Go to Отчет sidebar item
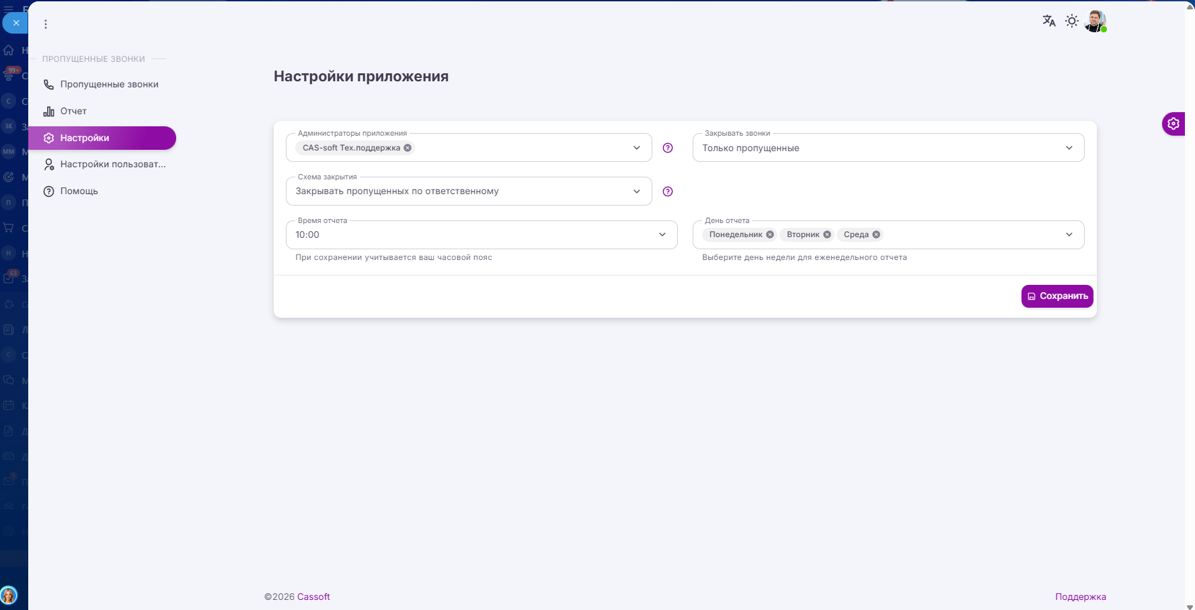 pos(73,112)
